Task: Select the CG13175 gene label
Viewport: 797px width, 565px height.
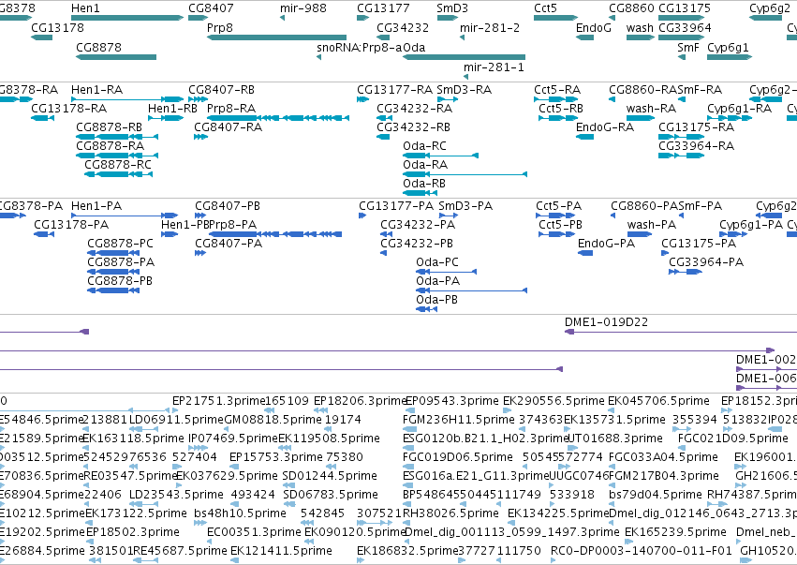Action: coord(685,8)
